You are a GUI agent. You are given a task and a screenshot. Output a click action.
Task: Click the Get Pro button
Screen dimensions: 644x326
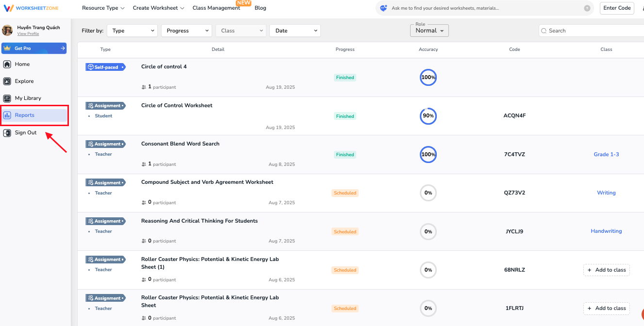pos(34,48)
